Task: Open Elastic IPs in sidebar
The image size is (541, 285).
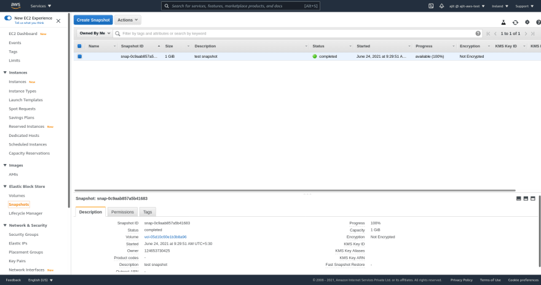Action: pyautogui.click(x=18, y=243)
